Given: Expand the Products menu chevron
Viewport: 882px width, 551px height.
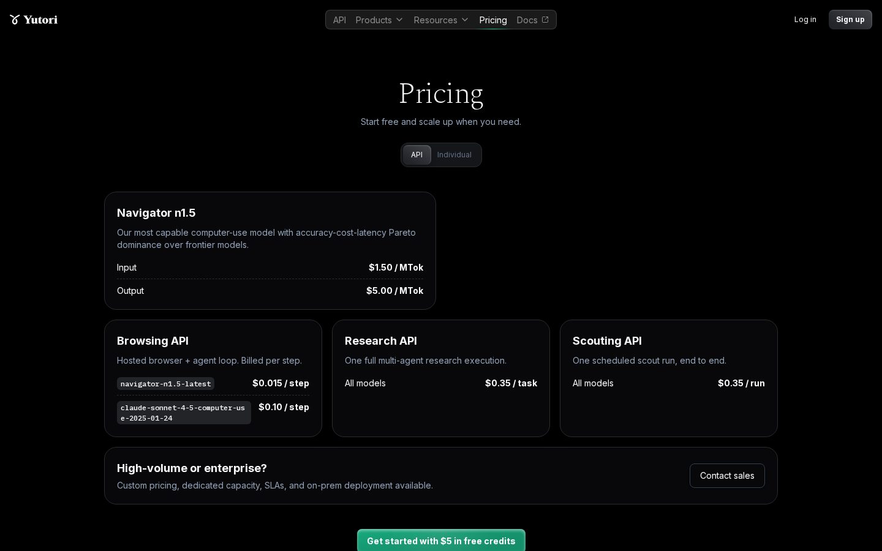Looking at the screenshot, I should 399,20.
